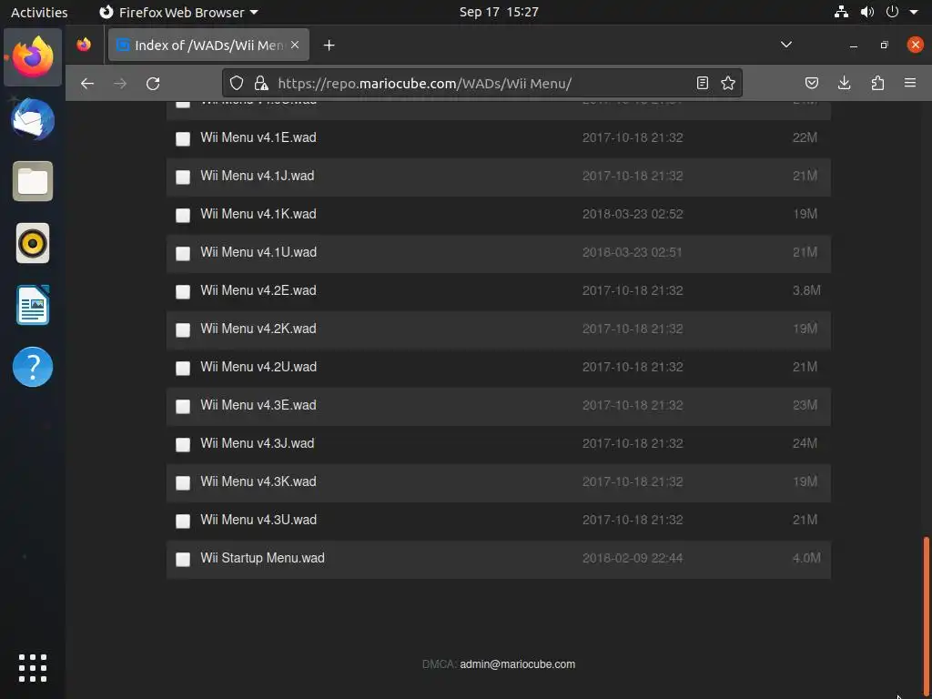Launch Rhythmbox from the dock
This screenshot has height=699, width=932.
(33, 243)
